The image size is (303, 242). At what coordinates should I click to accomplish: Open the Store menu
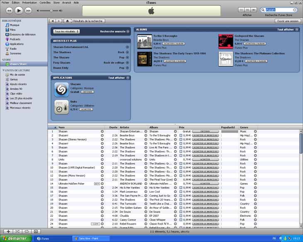(56, 2)
